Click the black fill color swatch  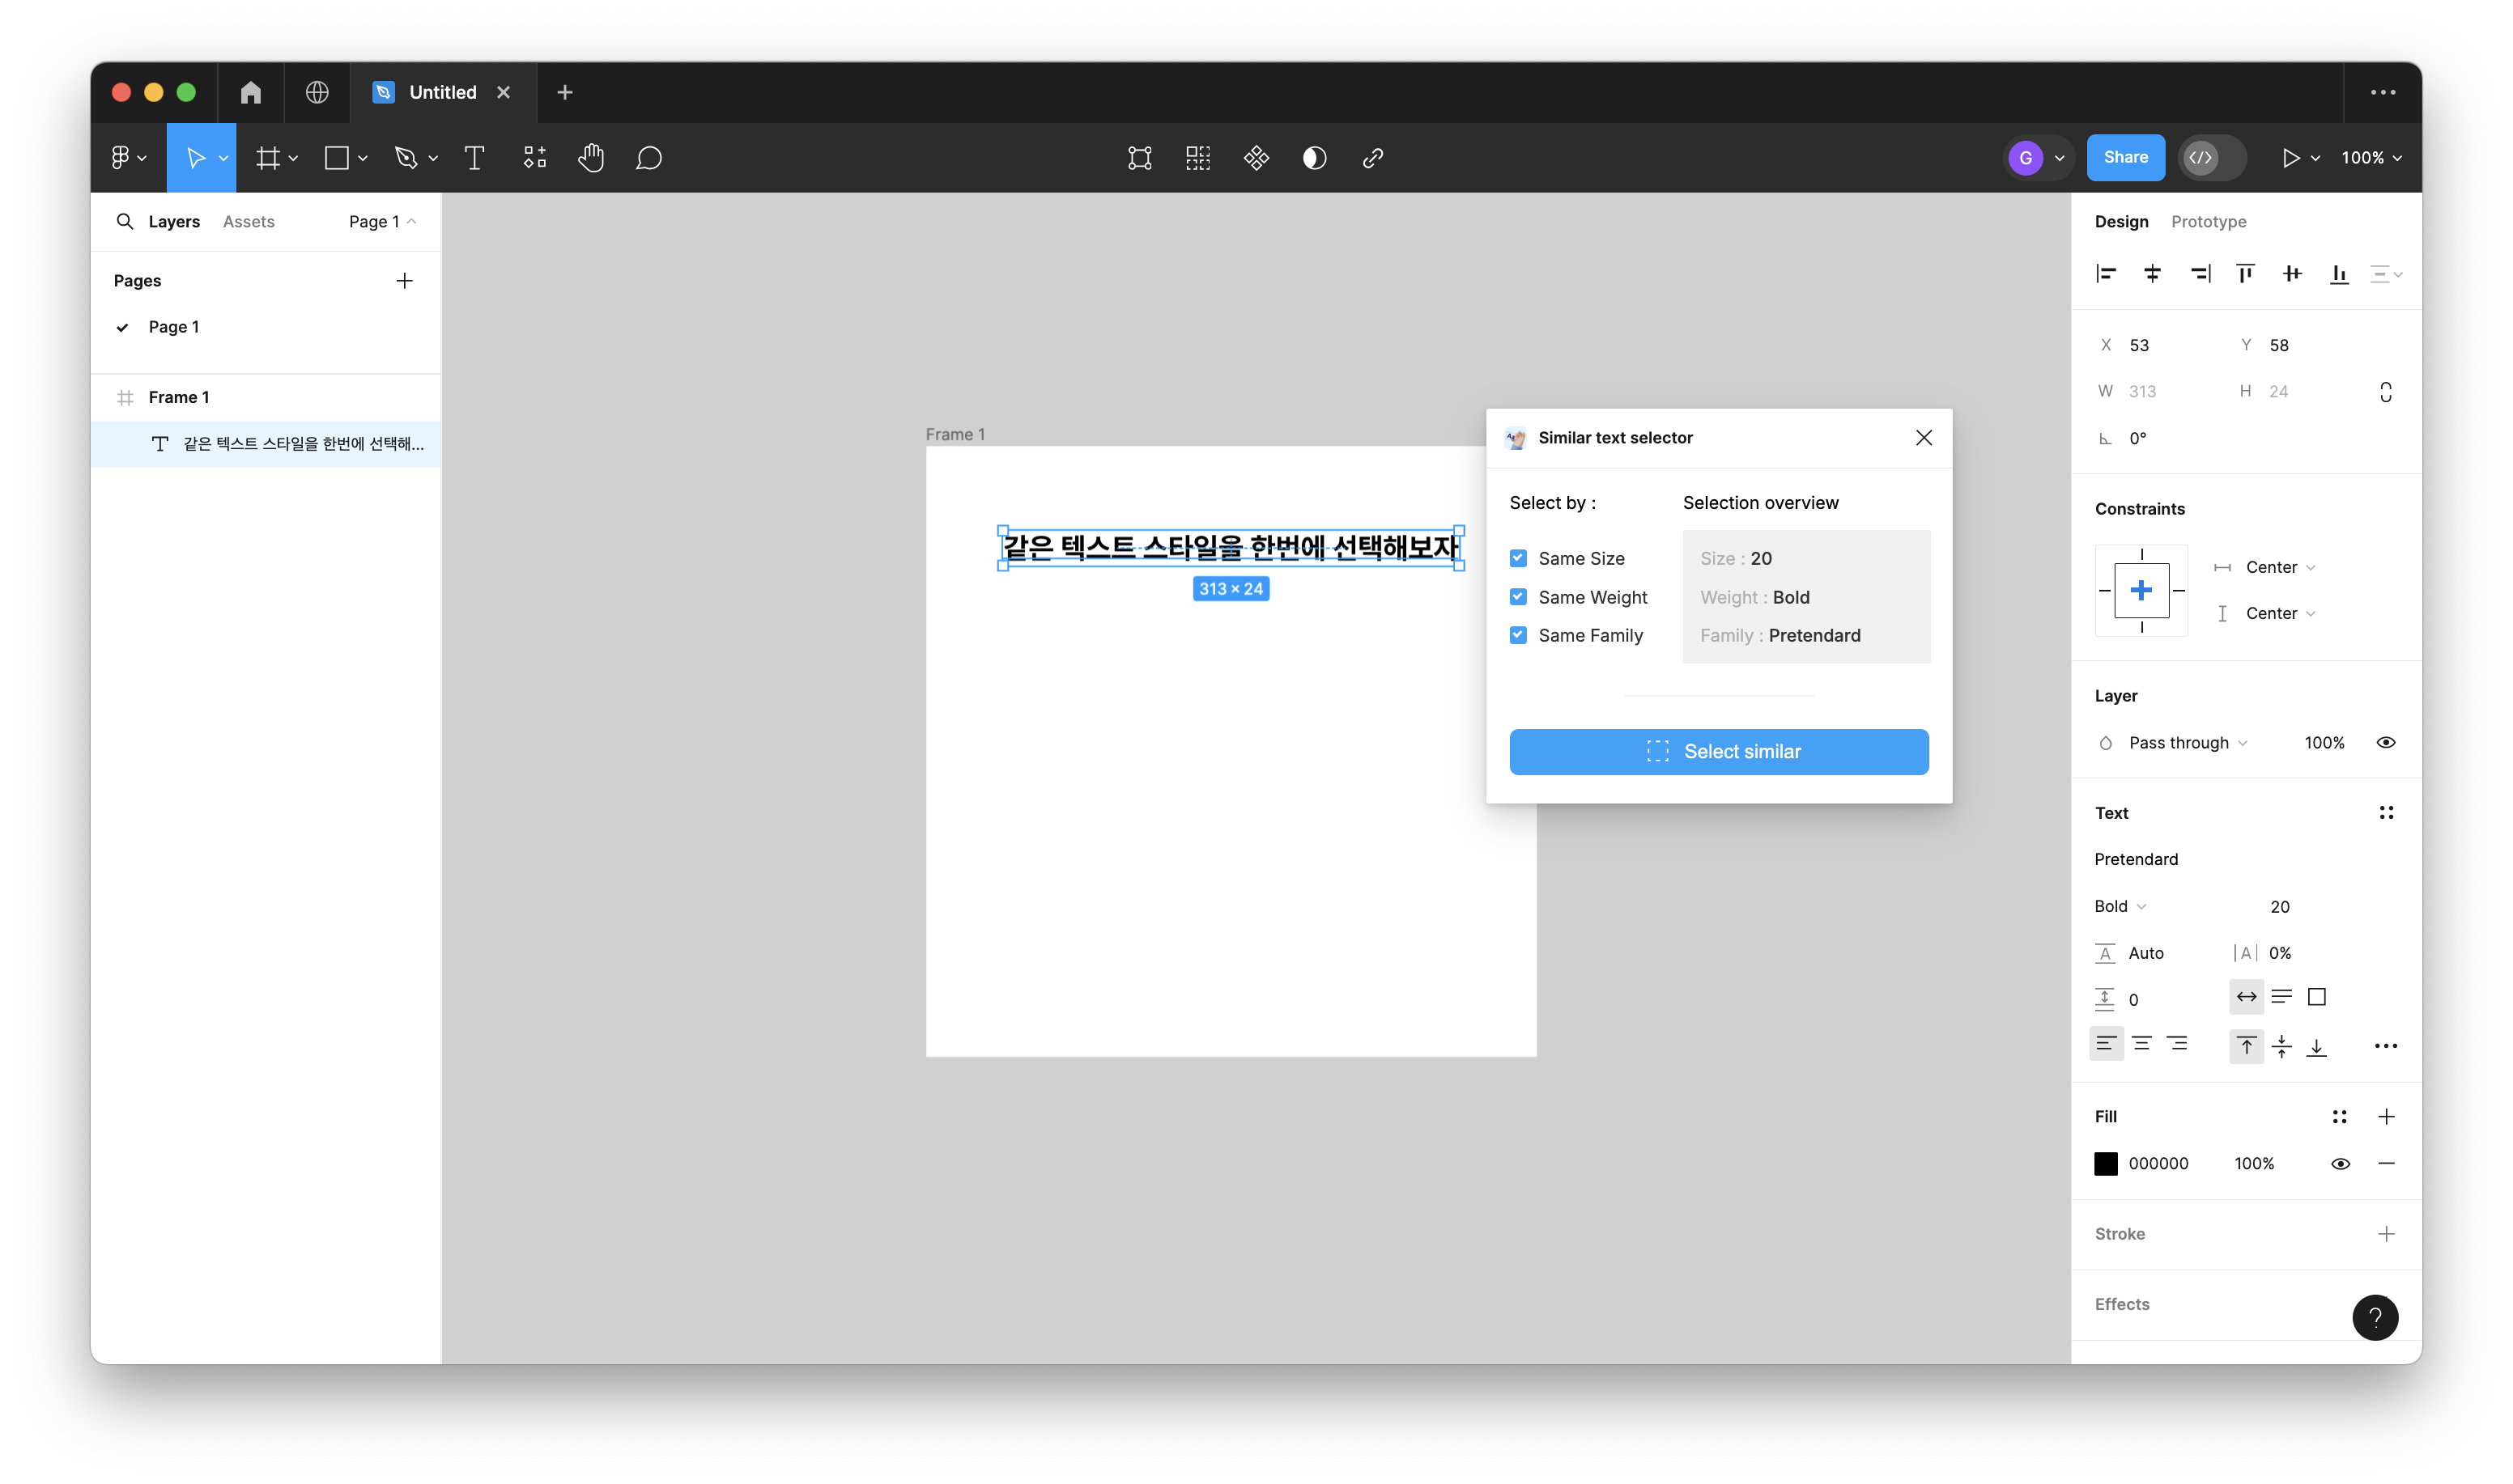2106,1163
